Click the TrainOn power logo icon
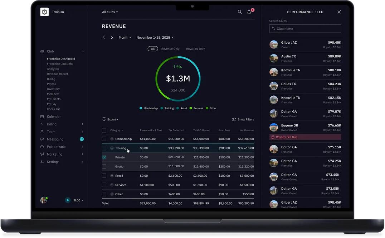Viewport: 385px width, 238px height. [x=44, y=12]
